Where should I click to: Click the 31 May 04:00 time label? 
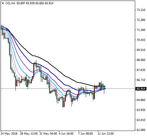coord(48,134)
